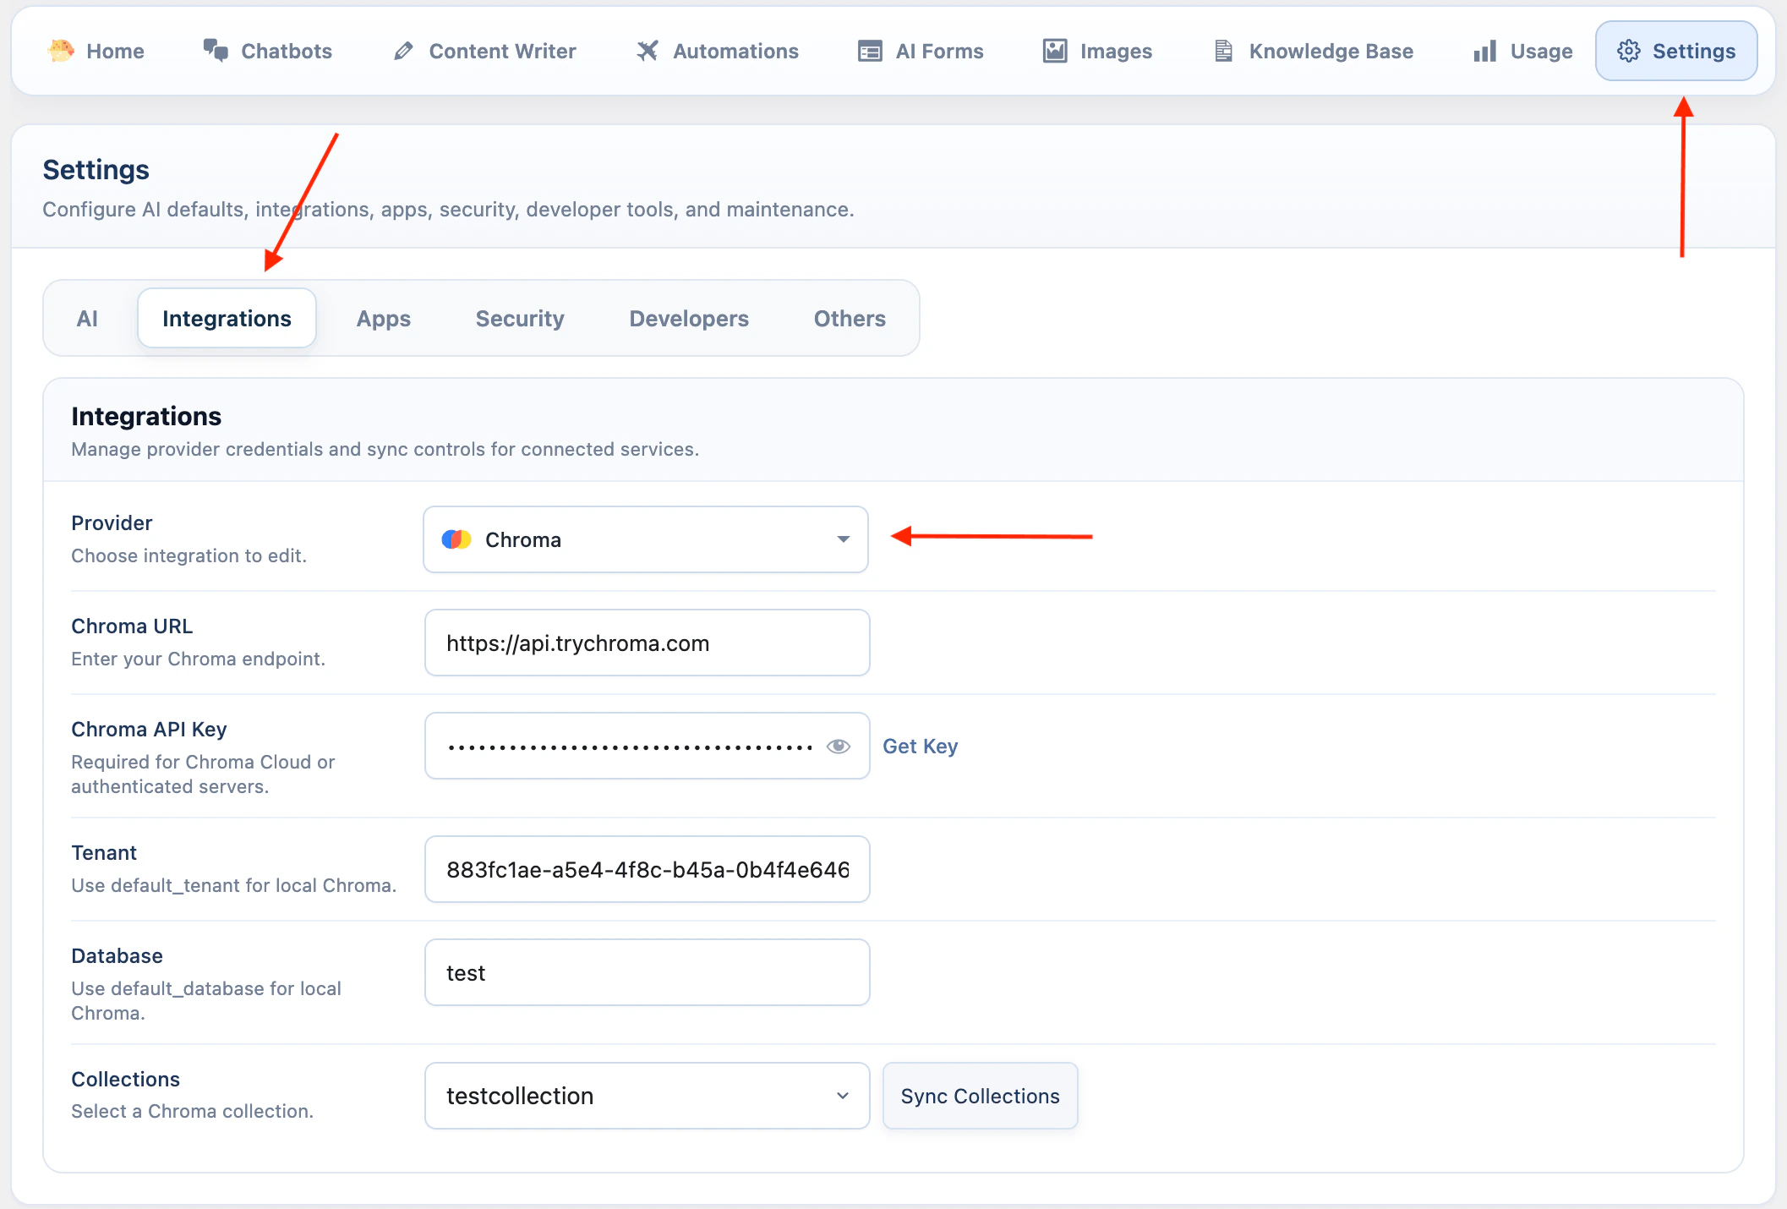Click the Chroma logo in Provider dropdown
Viewport: 1787px width, 1209px height.
click(x=456, y=539)
